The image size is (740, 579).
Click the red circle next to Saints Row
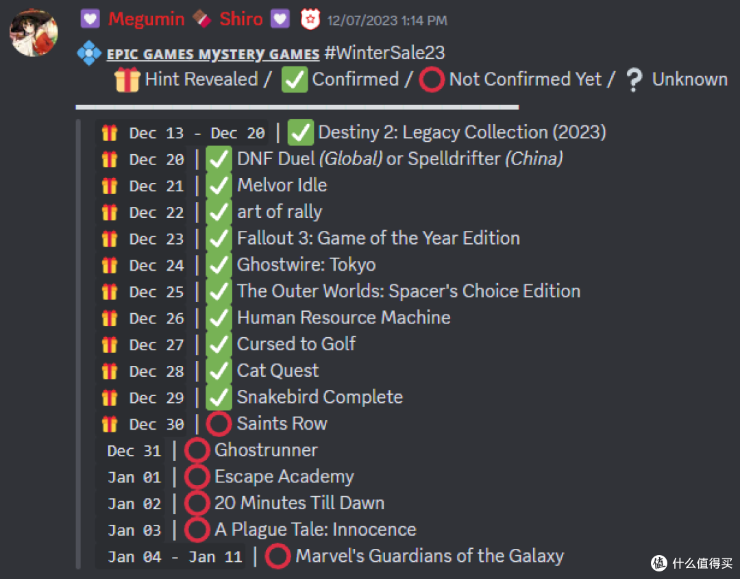(219, 423)
